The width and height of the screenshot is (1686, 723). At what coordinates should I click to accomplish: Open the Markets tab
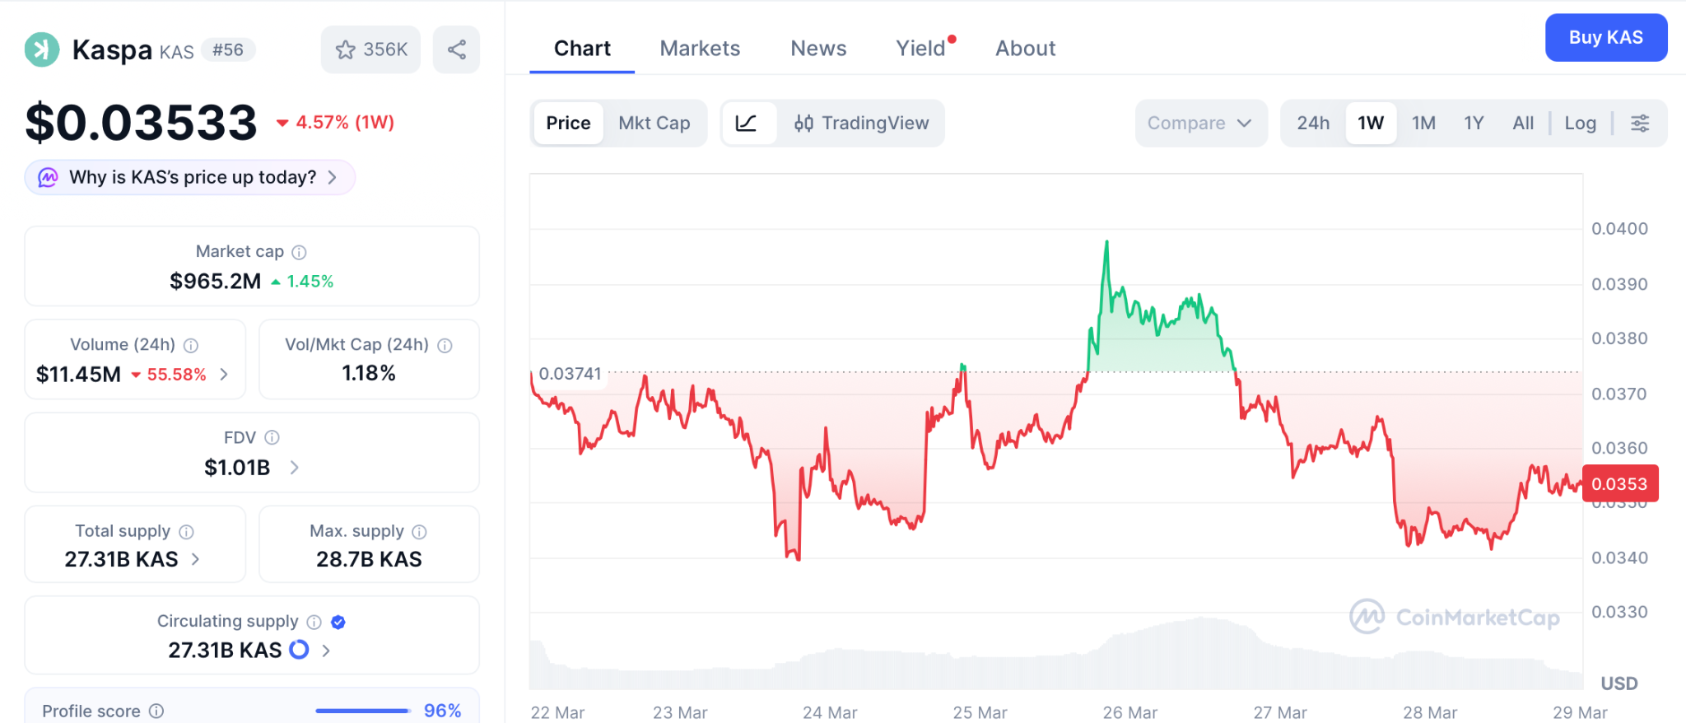(700, 49)
